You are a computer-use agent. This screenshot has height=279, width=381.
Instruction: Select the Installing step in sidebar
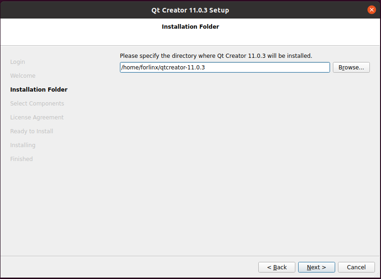[23, 145]
